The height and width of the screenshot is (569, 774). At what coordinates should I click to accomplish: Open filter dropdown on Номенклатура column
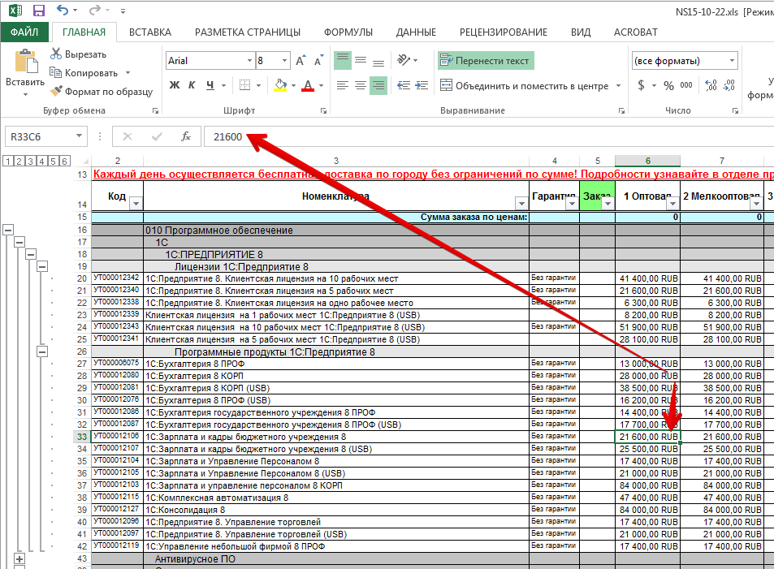coord(521,203)
